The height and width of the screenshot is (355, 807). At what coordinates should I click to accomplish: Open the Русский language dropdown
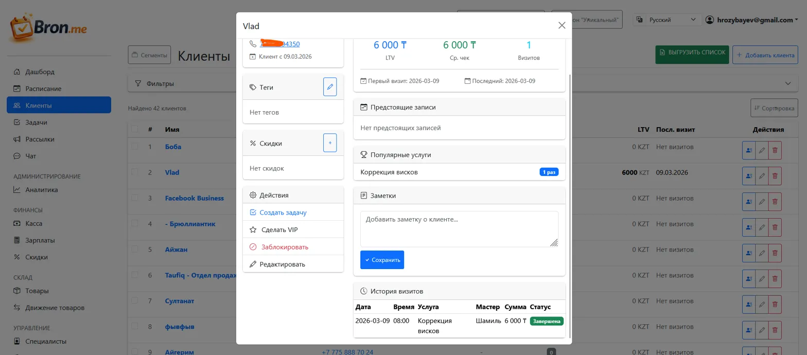pos(667,20)
